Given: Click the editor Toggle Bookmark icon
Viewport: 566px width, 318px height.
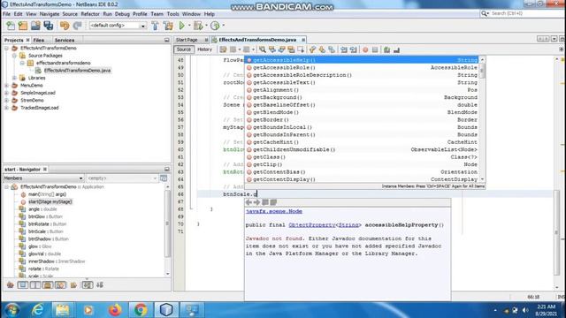Looking at the screenshot, I should point(332,49).
